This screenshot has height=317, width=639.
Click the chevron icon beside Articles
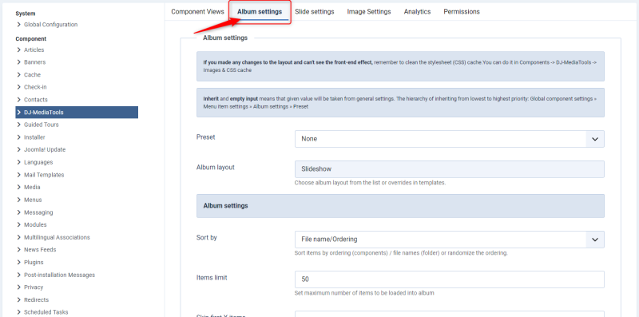pyautogui.click(x=18, y=50)
